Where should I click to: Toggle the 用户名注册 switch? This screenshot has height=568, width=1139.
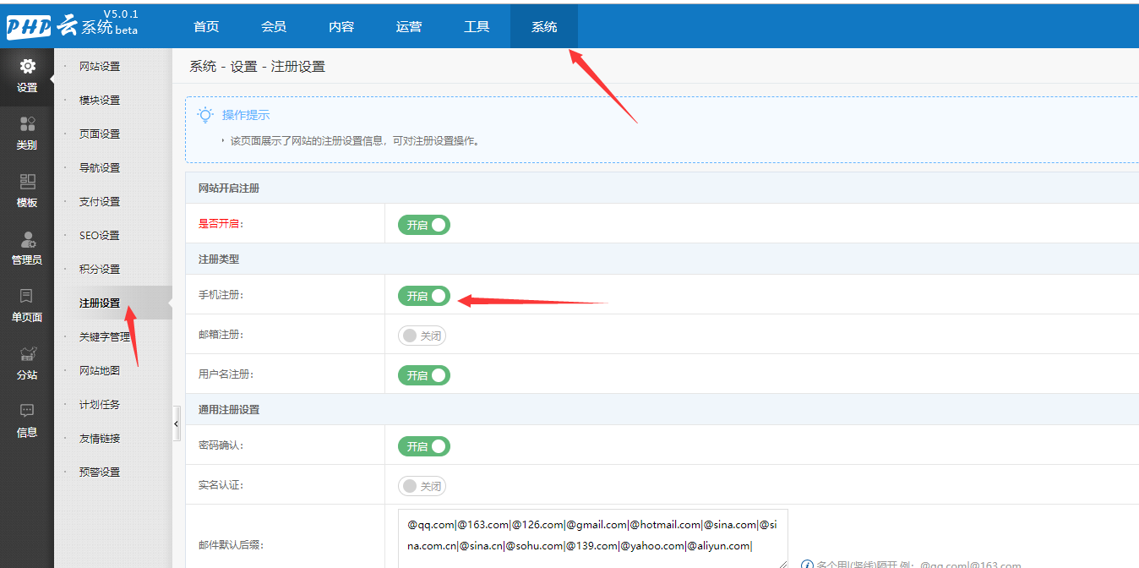424,375
